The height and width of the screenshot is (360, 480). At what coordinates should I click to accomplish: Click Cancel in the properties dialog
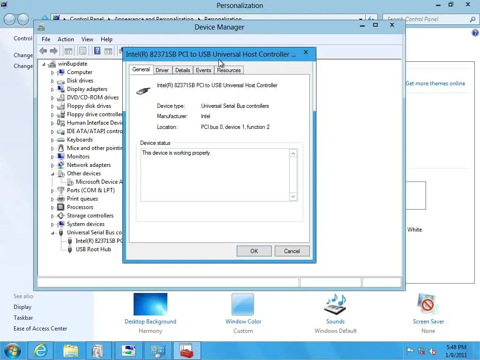coord(292,251)
